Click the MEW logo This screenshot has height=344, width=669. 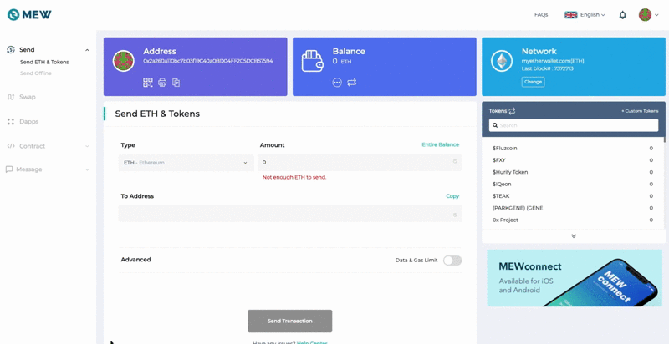(29, 15)
